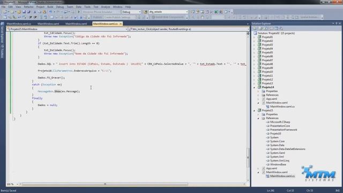Click 'Ln 241' status bar indicator
This screenshot has width=343, height=193.
coord(270,191)
